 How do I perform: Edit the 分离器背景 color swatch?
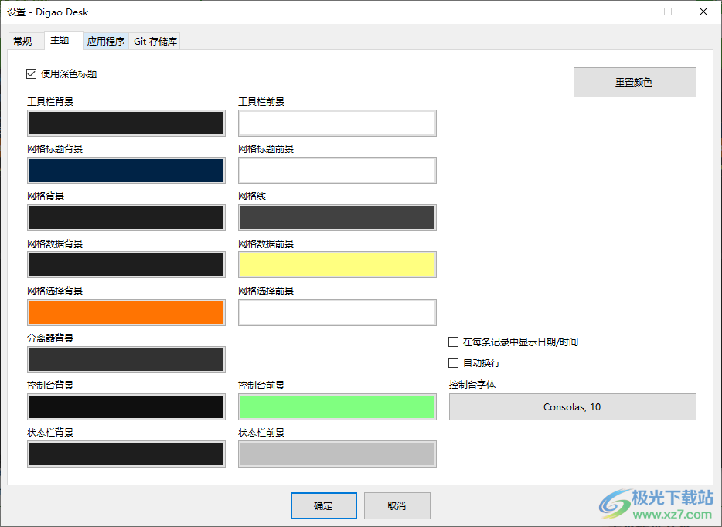(x=126, y=359)
